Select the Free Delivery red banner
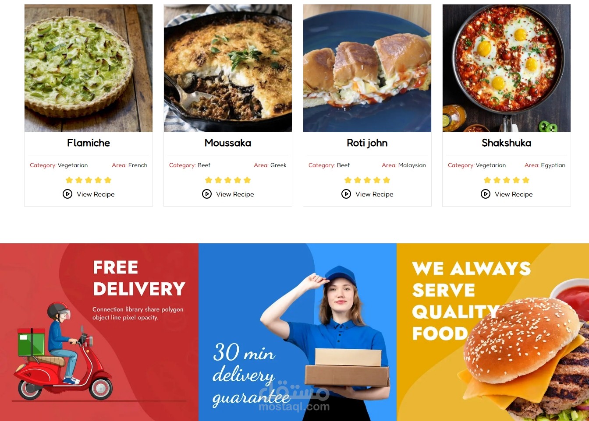Screen dimensions: 589x421 click(x=99, y=332)
